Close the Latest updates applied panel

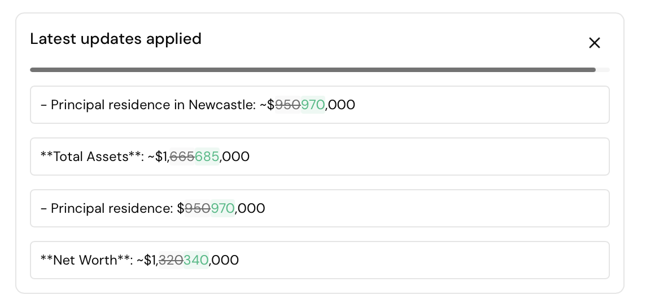594,43
